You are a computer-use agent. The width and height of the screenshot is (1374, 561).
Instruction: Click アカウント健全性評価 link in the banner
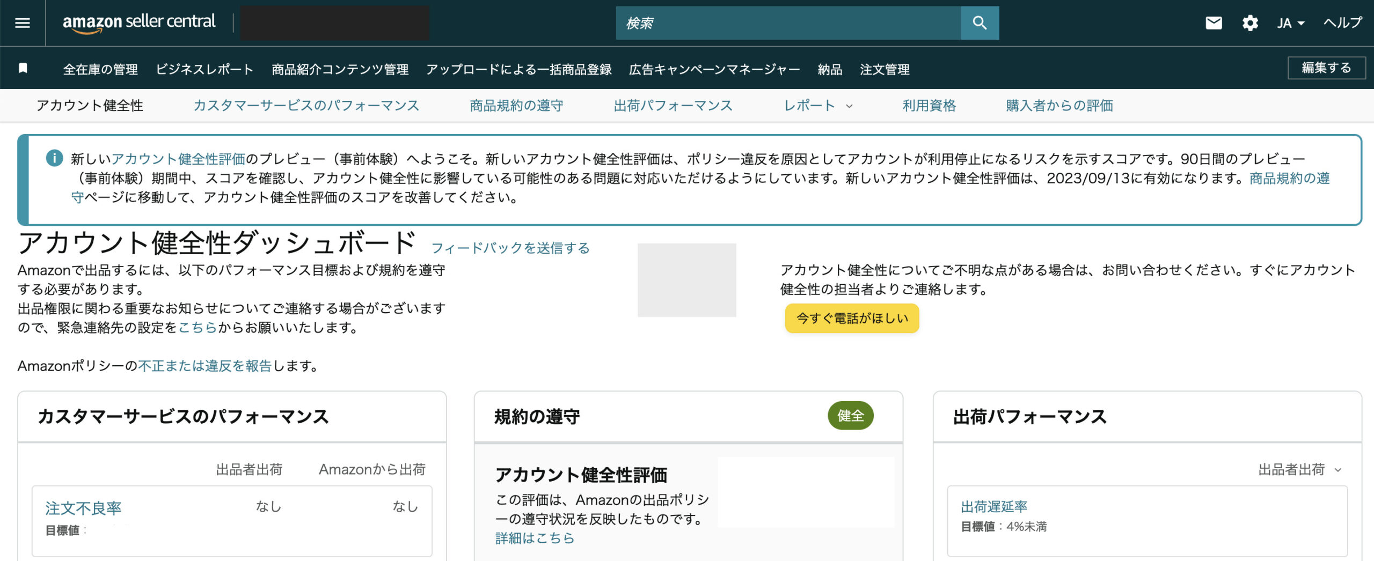[178, 159]
